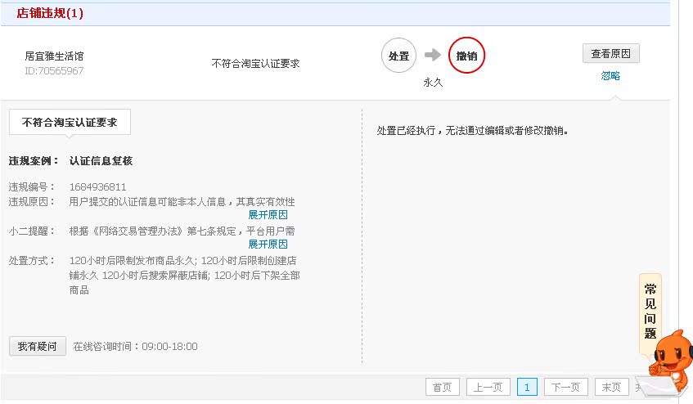Go to 首页 in pagination

point(442,387)
